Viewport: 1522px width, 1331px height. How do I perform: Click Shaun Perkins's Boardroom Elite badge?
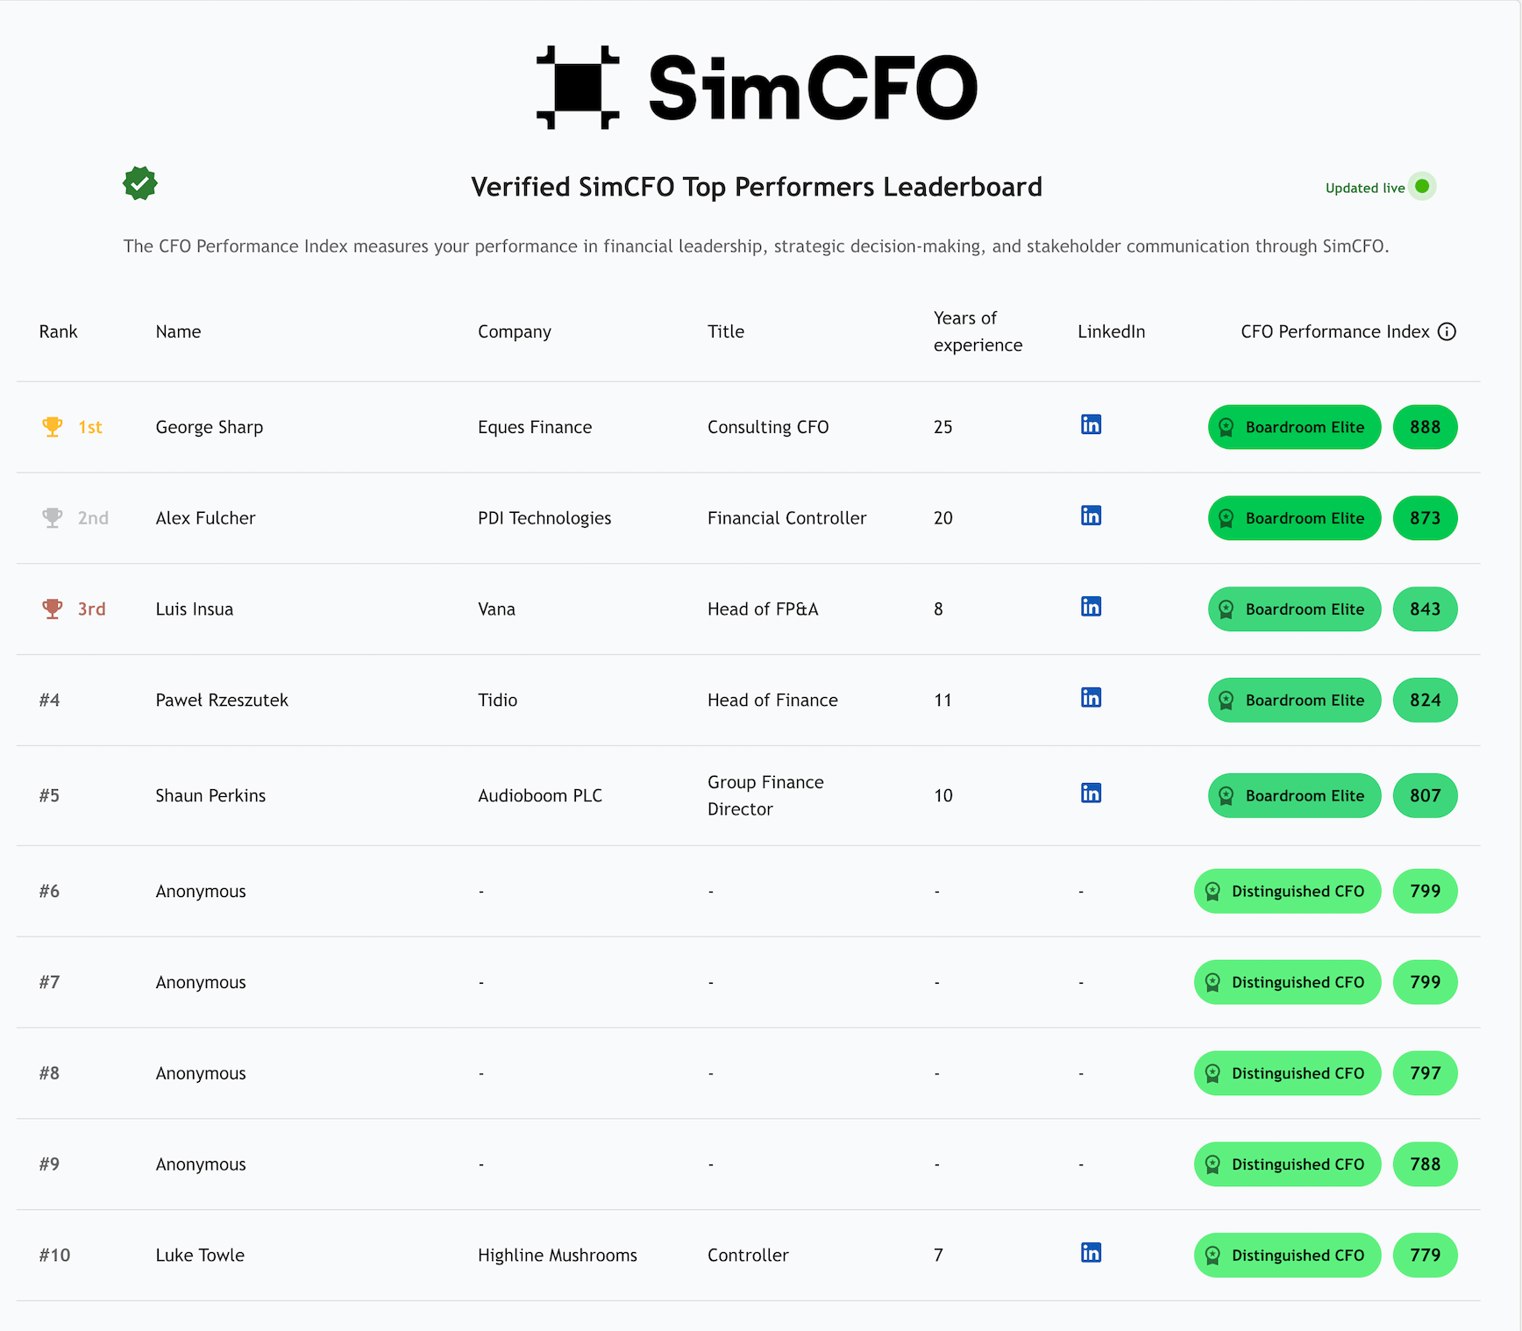1294,796
